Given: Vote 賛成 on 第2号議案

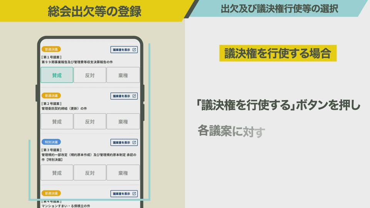Looking at the screenshot, I should 57,121.
